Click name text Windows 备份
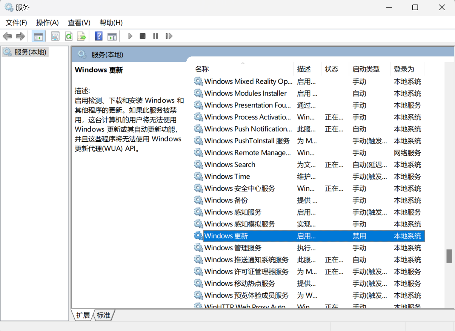The height and width of the screenshot is (331, 455). 226,200
